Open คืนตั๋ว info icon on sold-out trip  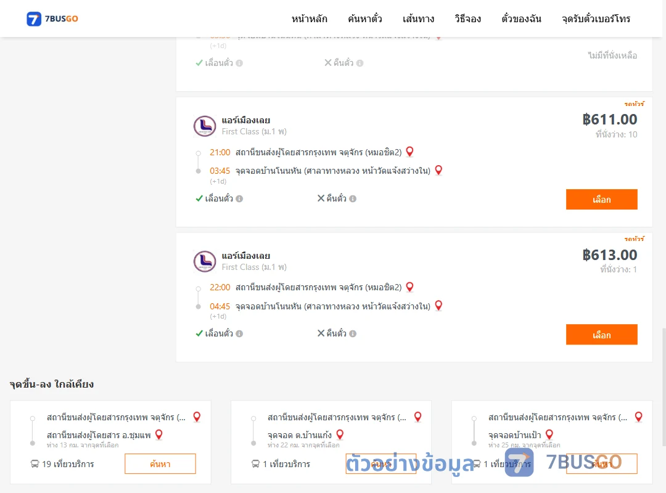pos(360,63)
